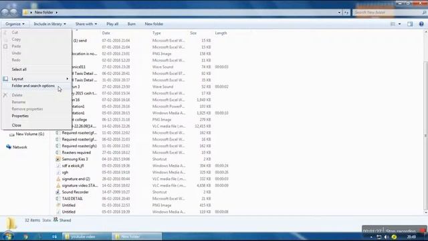Click the TAXI DETAIL Excel icon
The width and height of the screenshot is (428, 241).
tap(58, 199)
